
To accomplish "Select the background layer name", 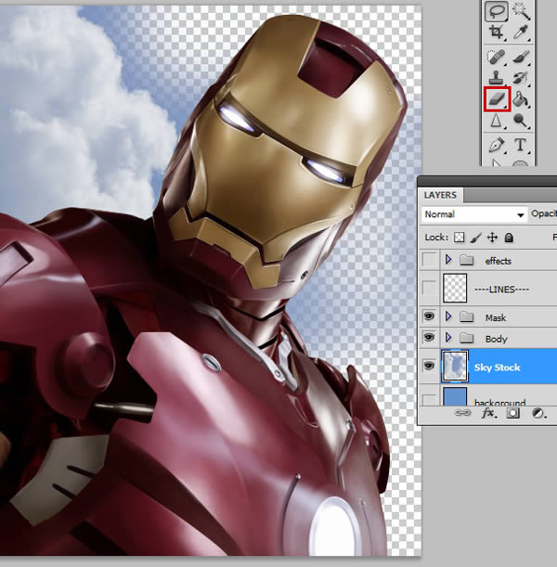I will pyautogui.click(x=499, y=402).
